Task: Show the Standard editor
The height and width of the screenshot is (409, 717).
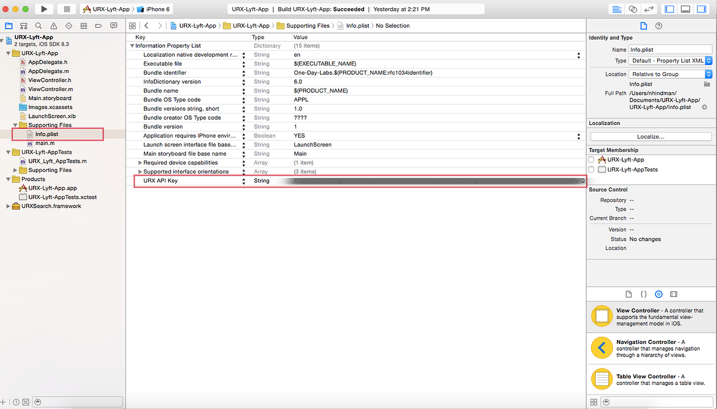Action: pyautogui.click(x=617, y=9)
